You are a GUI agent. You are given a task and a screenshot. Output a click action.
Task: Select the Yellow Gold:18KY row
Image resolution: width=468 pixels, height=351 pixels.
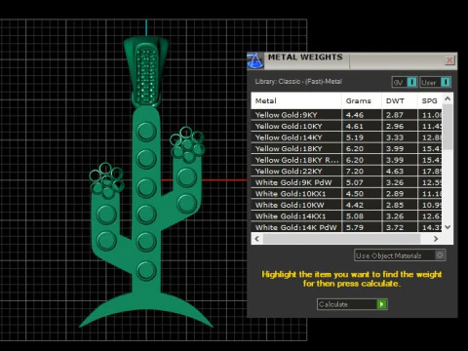pyautogui.click(x=346, y=148)
